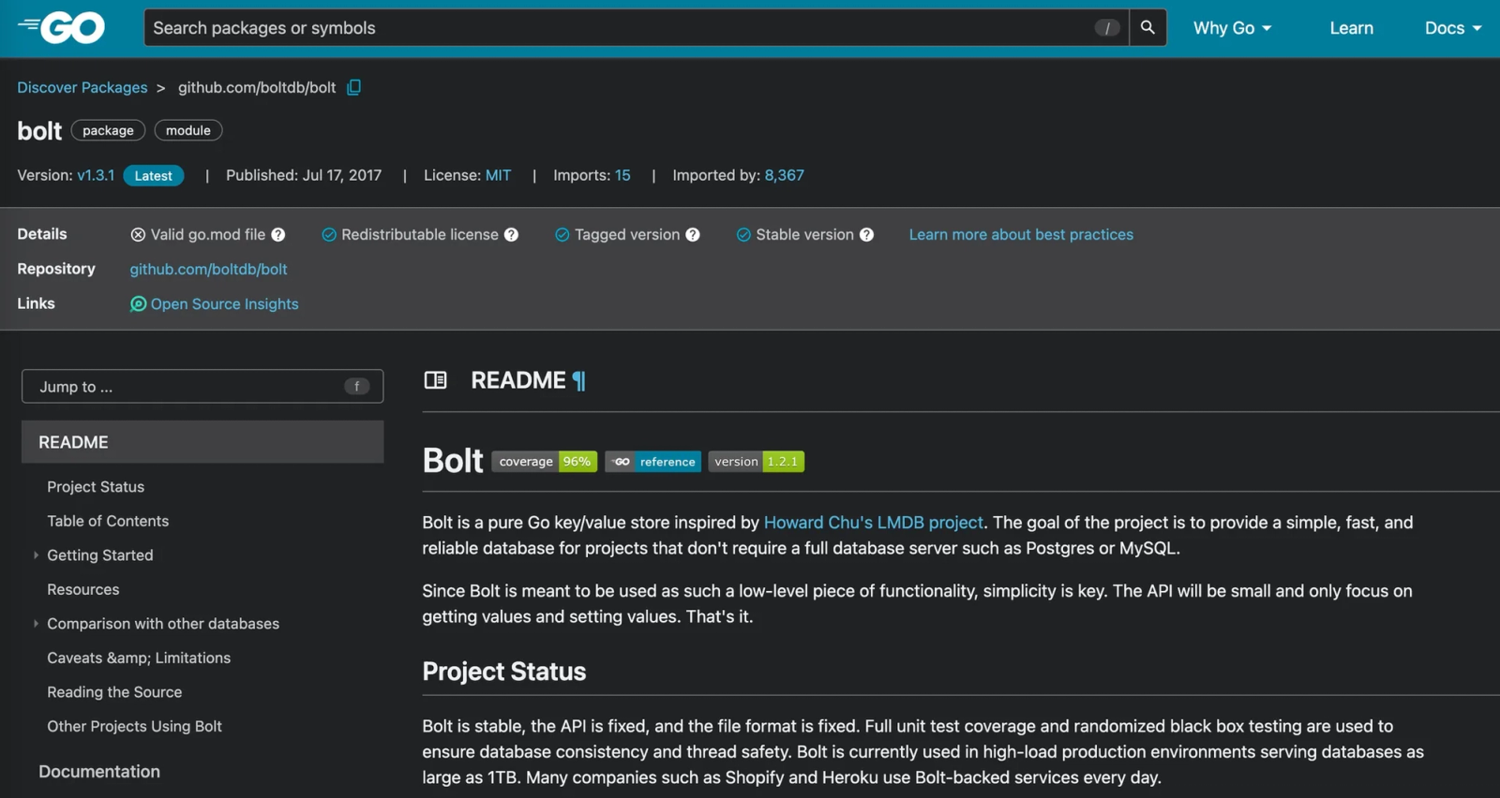Click the Published: Jul 17, 2017 text
Viewport: 1500px width, 798px height.
[x=304, y=175]
